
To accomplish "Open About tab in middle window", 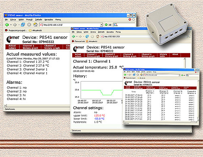I will [175, 55].
